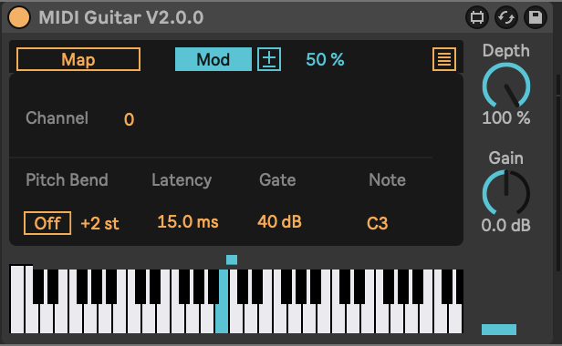Click the save preset disk icon
This screenshot has width=562, height=346.
point(536,17)
